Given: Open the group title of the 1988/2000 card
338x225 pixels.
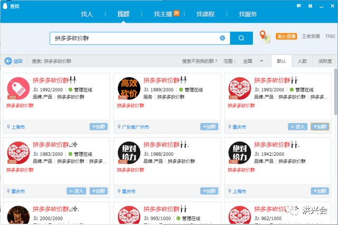Looking at the screenshot, I should (166, 145).
